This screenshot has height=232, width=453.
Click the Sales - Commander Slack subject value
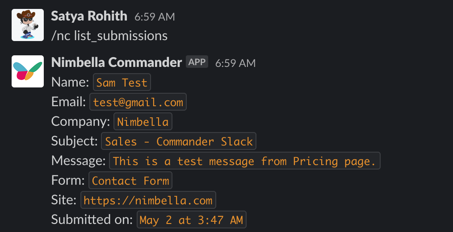tap(179, 141)
